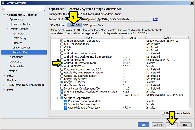Check Documentation for Android SDK
The image size is (195, 130).
(x=62, y=69)
